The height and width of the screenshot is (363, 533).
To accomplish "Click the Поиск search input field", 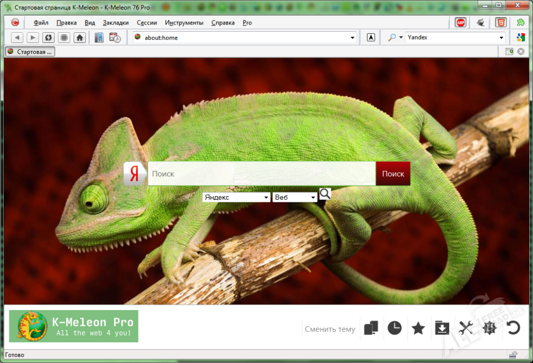I will [262, 174].
